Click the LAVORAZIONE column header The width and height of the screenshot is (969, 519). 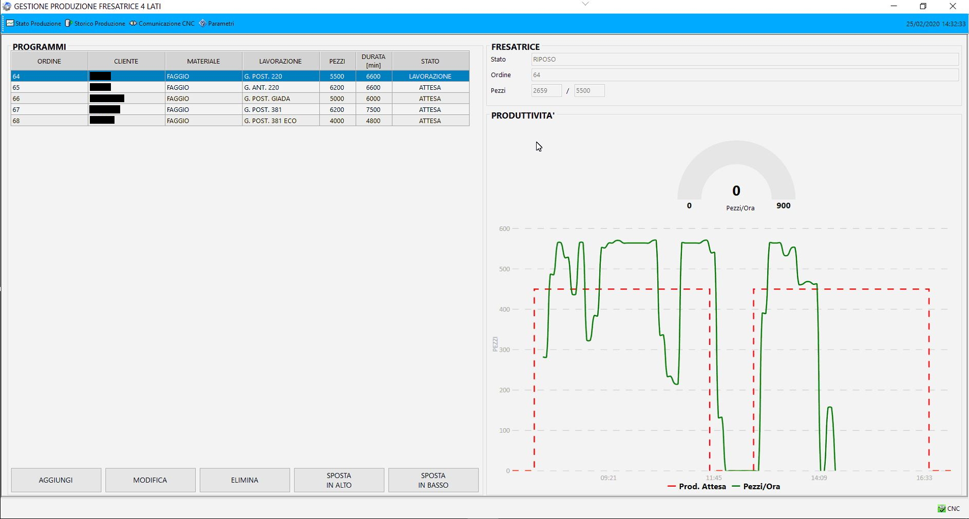coord(280,61)
